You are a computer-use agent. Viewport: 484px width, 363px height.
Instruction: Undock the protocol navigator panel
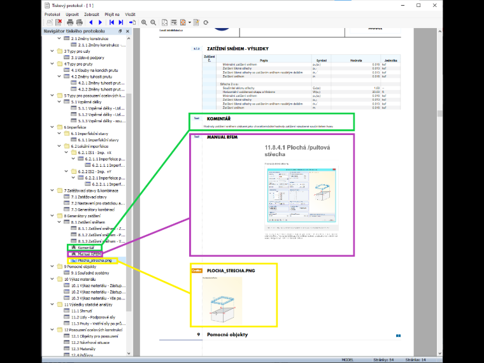[120, 31]
